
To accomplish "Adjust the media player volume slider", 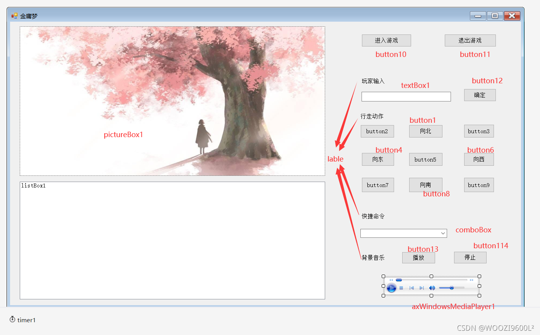I will pyautogui.click(x=452, y=288).
